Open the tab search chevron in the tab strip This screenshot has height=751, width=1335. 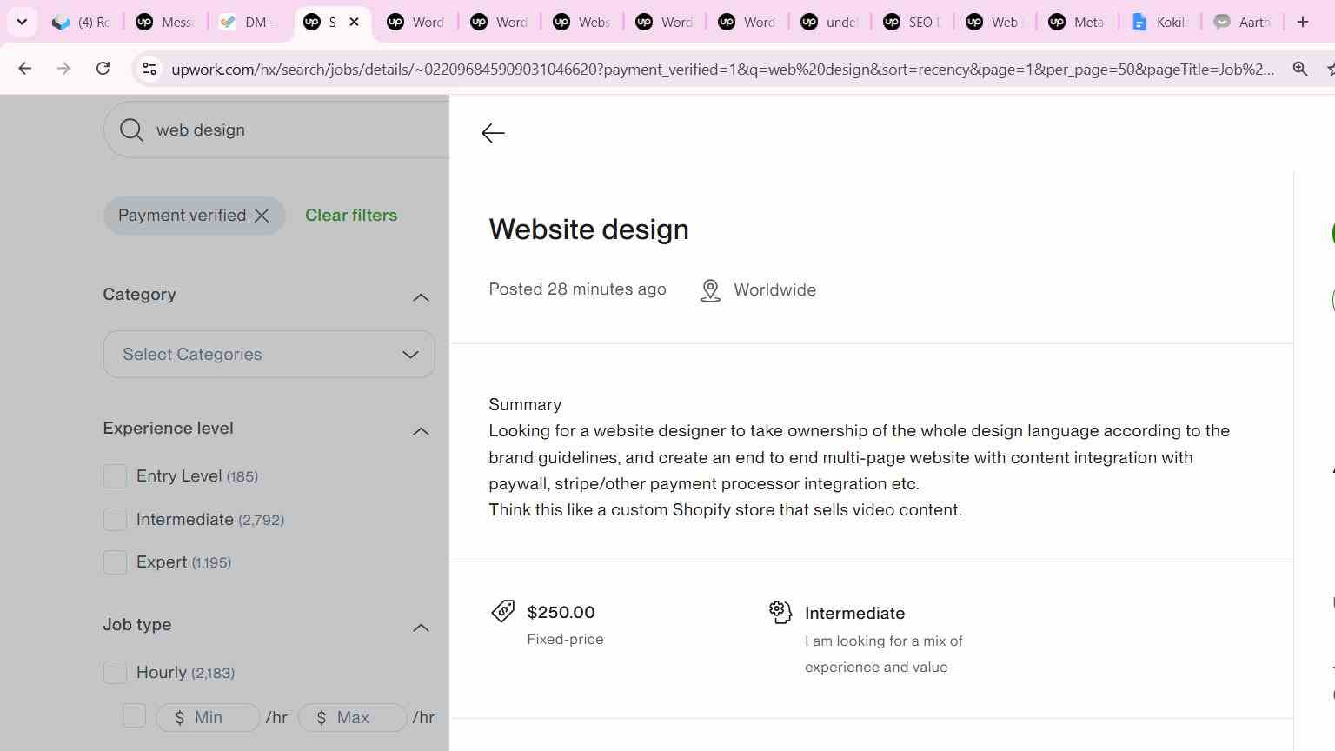point(22,22)
